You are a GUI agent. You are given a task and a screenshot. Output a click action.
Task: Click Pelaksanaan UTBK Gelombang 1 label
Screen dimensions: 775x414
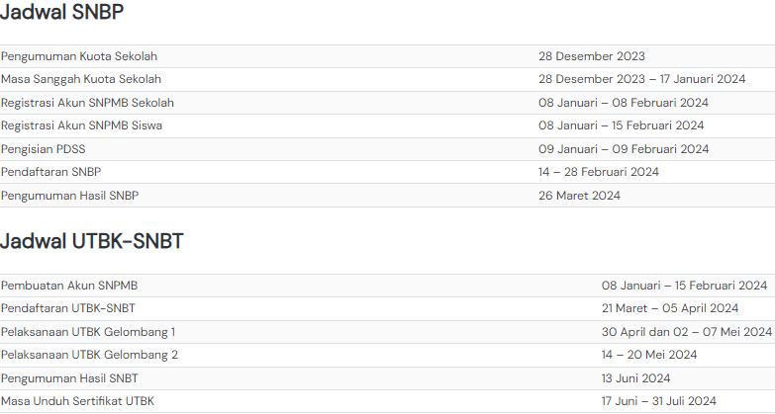click(x=88, y=332)
